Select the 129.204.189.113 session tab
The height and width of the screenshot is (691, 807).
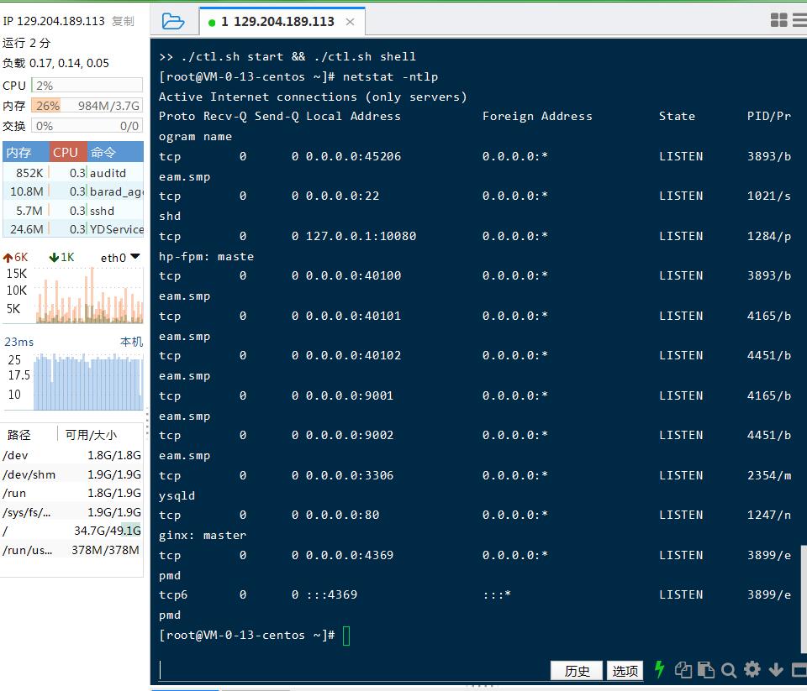click(x=277, y=22)
